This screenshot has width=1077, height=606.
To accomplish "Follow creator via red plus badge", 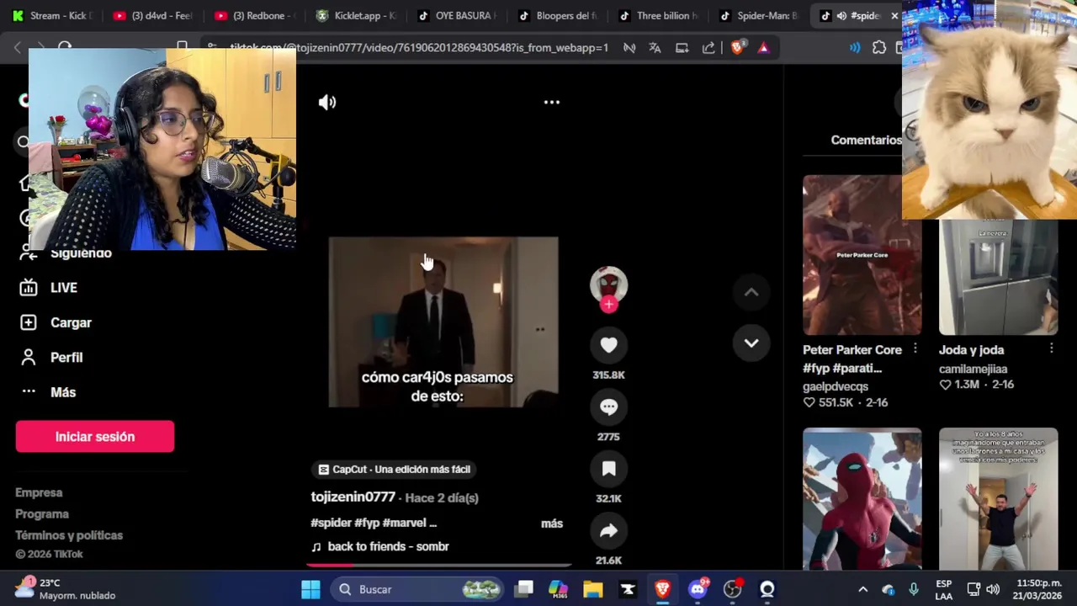I will 608,305.
